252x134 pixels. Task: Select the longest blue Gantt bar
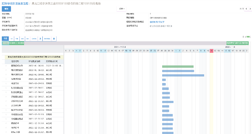pos(183,75)
